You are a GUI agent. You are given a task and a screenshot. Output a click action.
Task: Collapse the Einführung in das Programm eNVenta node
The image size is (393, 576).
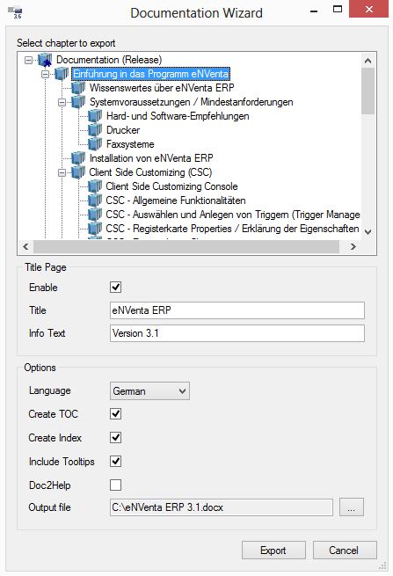45,74
